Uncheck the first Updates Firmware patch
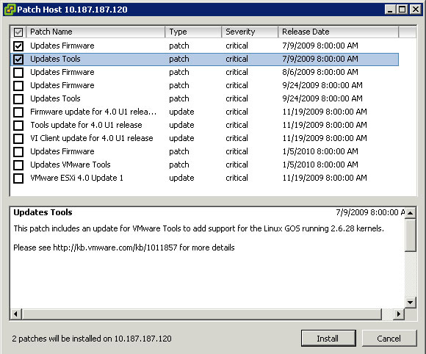Screen dimensions: 426x354 [x=18, y=46]
